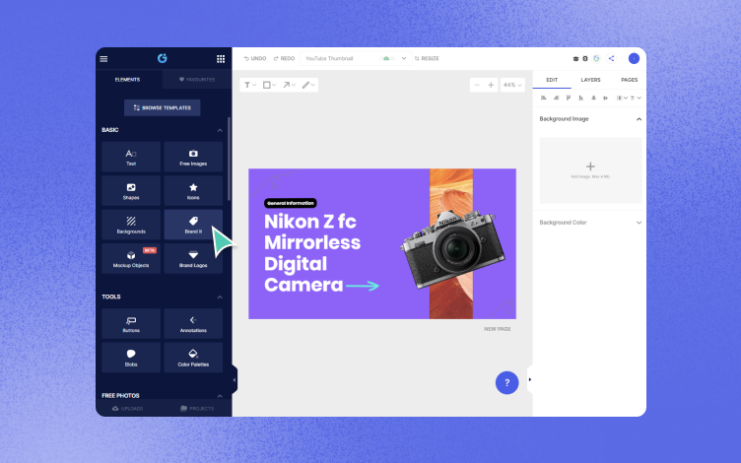741x463 pixels.
Task: Open the 44% zoom level dropdown
Action: pos(512,85)
